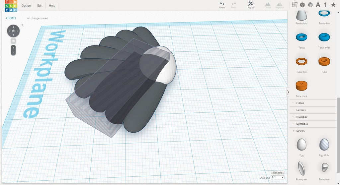Select the Paraboloid shape
Image resolution: width=340 pixels, height=185 pixels.
click(301, 17)
